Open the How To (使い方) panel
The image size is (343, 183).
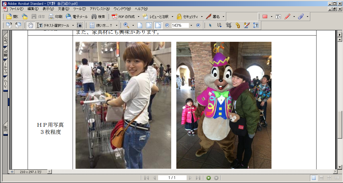tap(101, 25)
